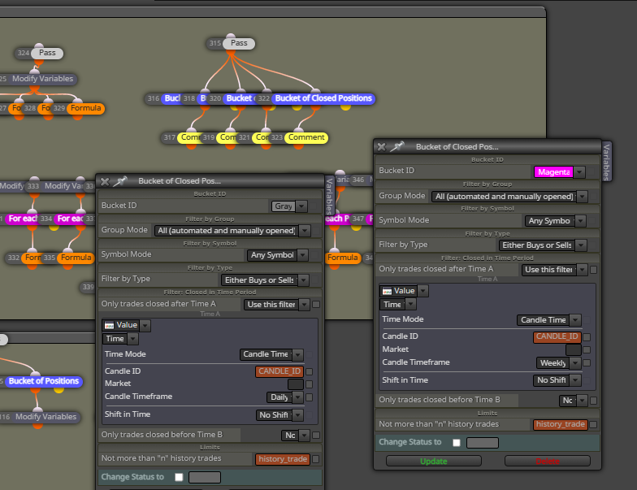
Task: Open Gray Bucket ID dropdown
Action: tap(302, 206)
